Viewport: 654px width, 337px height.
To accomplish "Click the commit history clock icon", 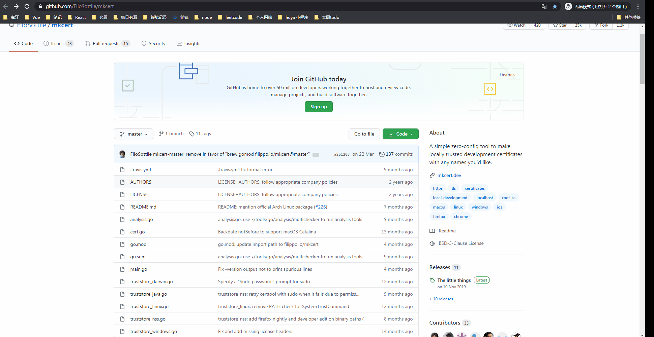I will (x=382, y=154).
